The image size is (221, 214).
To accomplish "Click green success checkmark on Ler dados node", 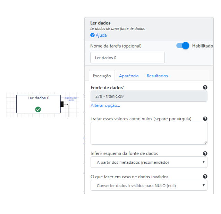I will [38, 110].
